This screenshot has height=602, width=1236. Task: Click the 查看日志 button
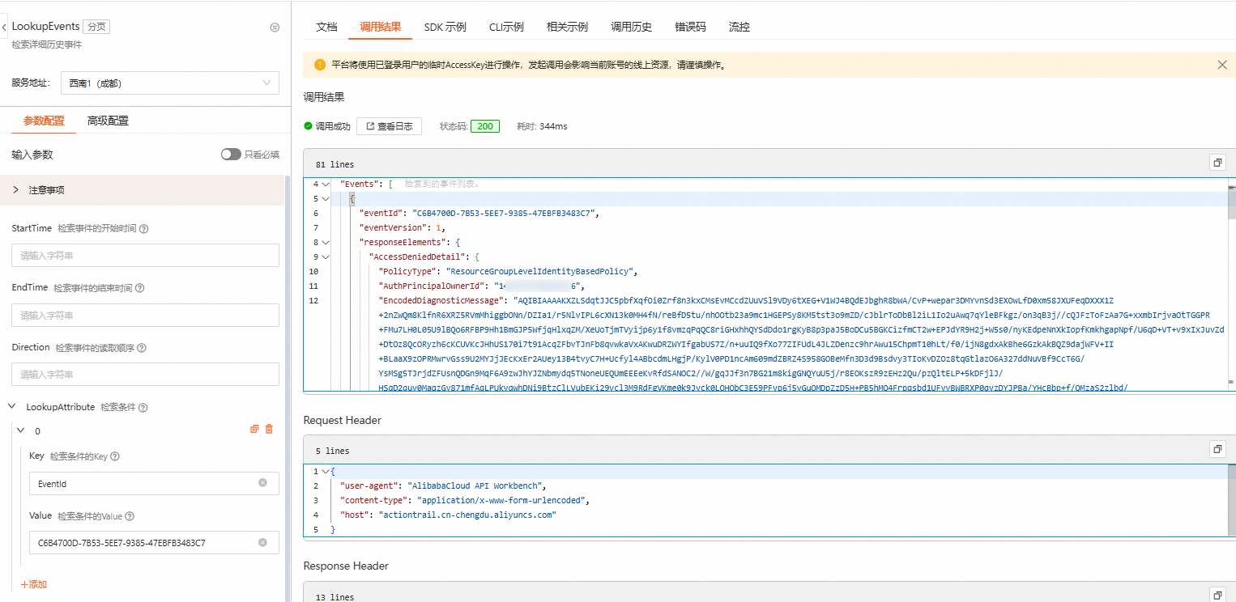[x=389, y=126]
